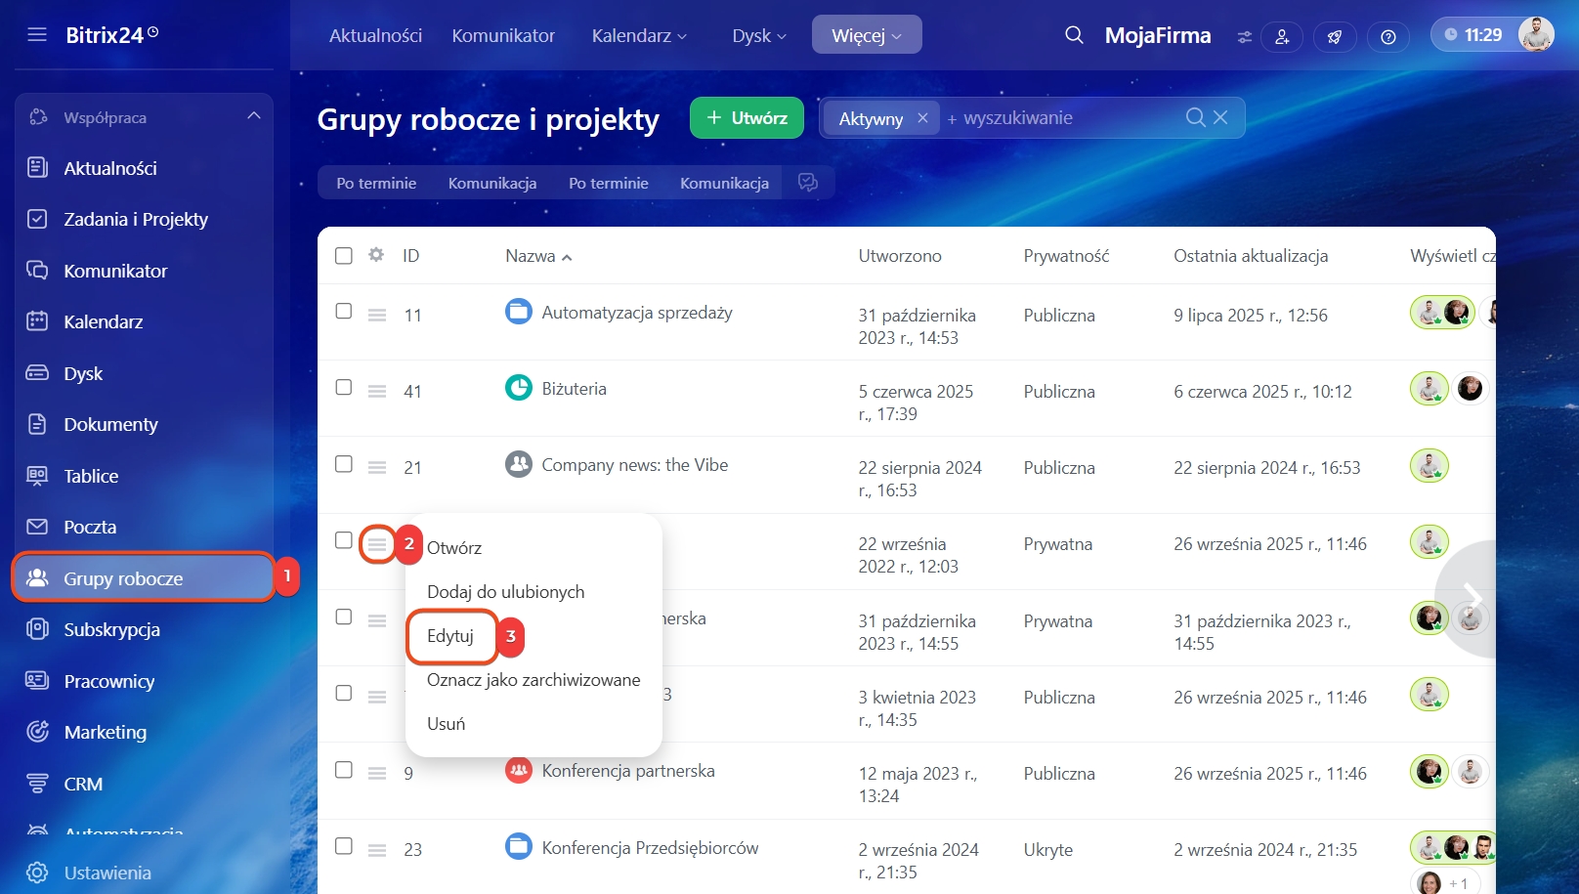Choose Edytuj from the context menu

pos(450,636)
